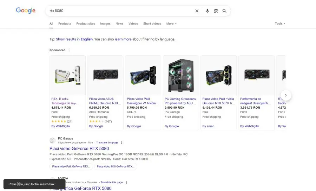Click the 6.699,99 RON price
Screen dimensions: 316x191
[x=99, y=108]
